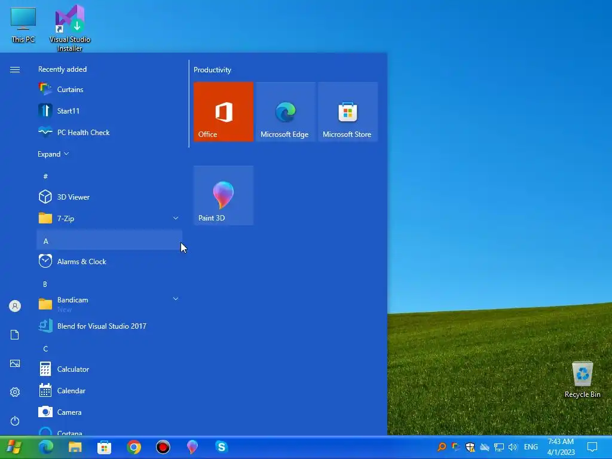
Task: Select This PC desktop icon
Action: point(23,25)
